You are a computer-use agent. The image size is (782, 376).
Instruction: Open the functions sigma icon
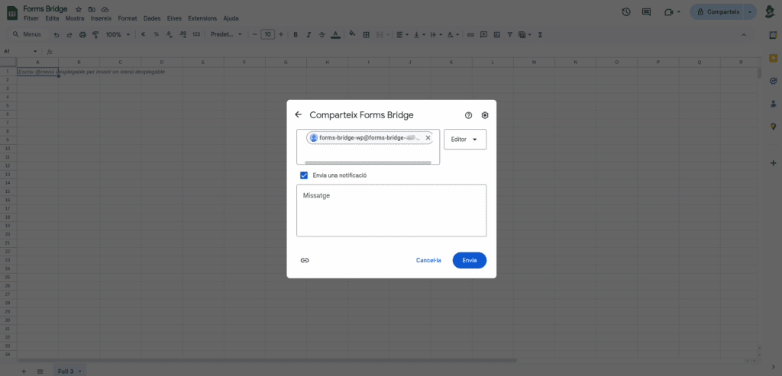[x=540, y=35]
